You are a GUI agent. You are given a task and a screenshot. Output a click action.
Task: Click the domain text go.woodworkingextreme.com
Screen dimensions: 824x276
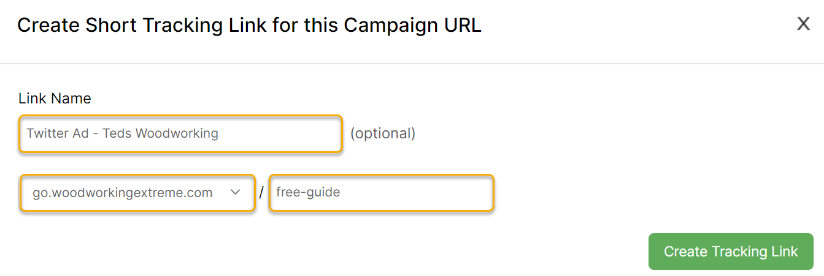122,193
